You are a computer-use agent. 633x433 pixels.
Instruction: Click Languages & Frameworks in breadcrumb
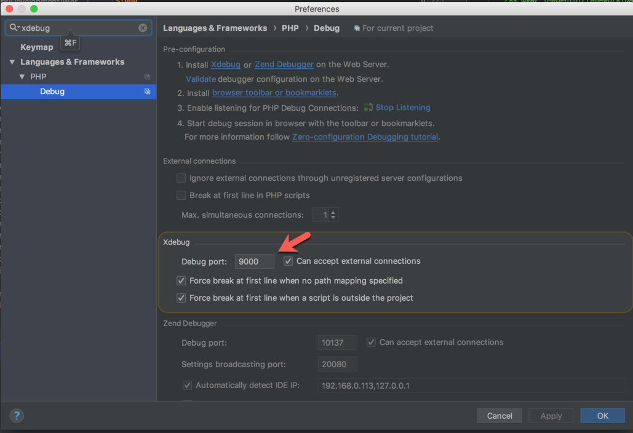tap(215, 28)
